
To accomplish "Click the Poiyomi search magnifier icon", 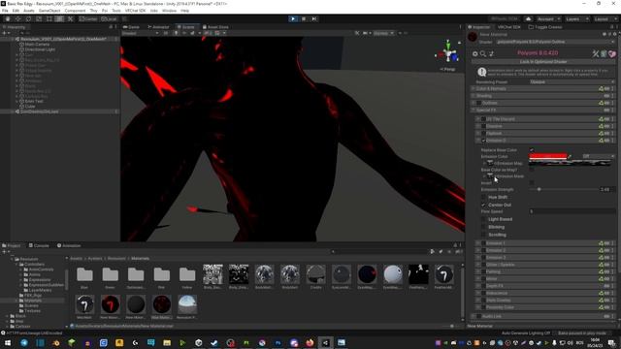I will 483,53.
